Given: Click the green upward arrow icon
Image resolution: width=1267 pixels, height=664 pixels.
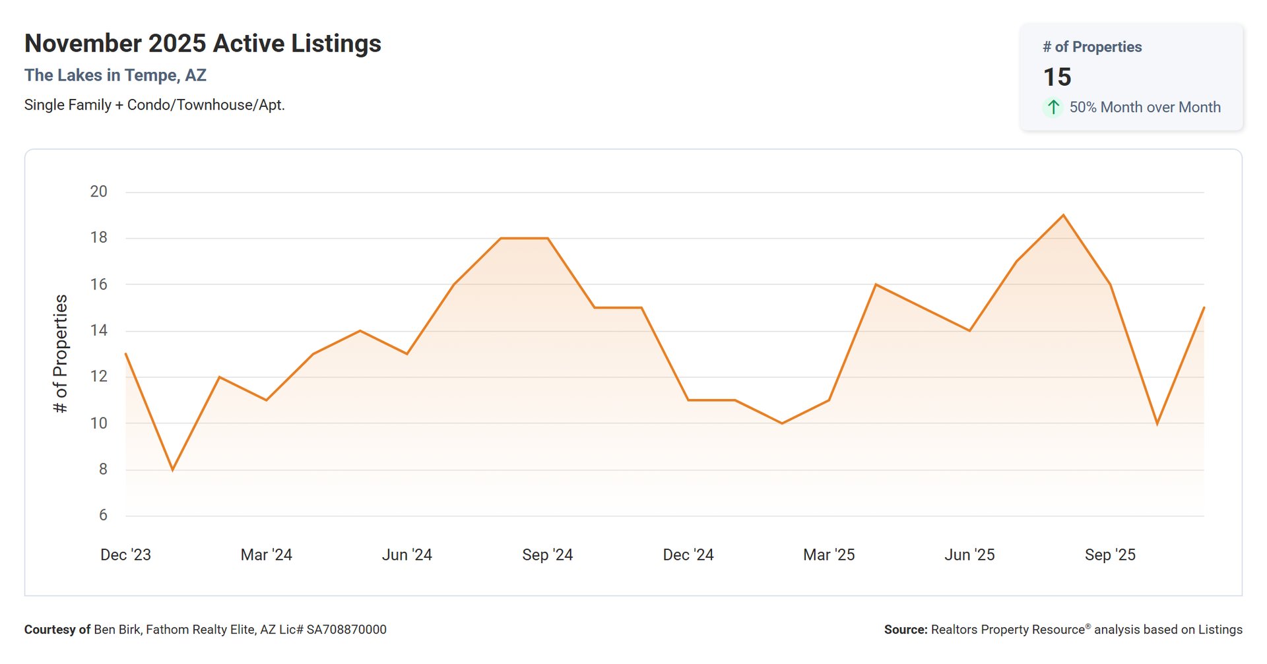Looking at the screenshot, I should pyautogui.click(x=1053, y=107).
